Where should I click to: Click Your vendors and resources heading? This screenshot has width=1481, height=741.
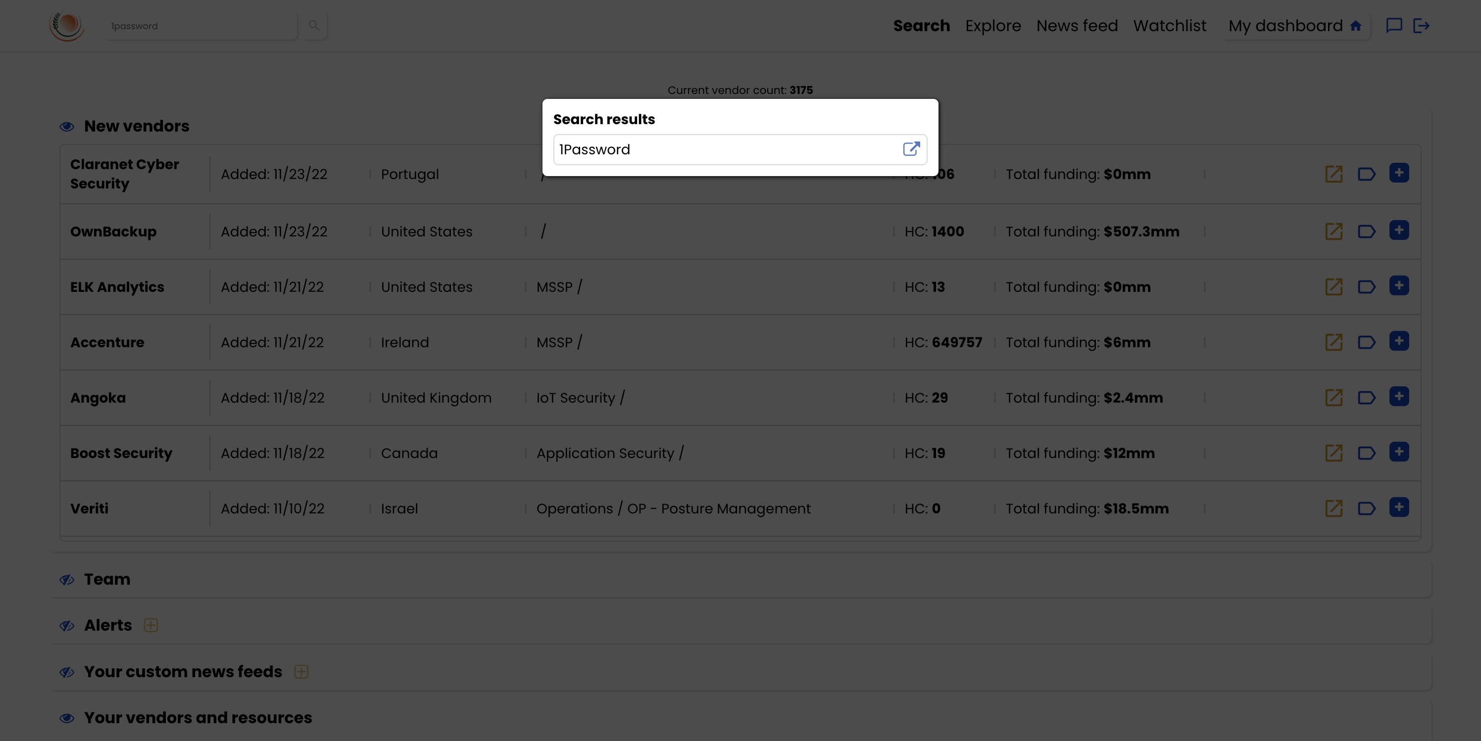(x=198, y=717)
